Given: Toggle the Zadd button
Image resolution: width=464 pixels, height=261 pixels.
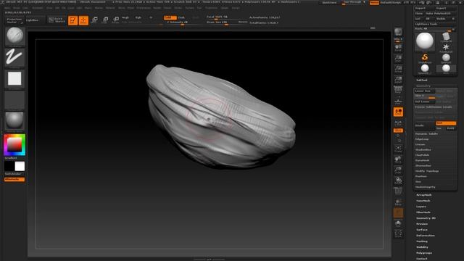Looking at the screenshot, I should (170, 17).
